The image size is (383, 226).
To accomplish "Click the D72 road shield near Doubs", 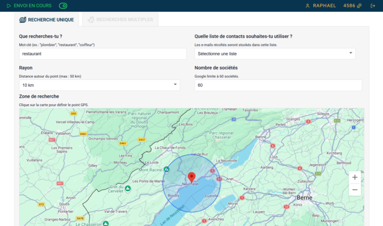I will [x=41, y=204].
